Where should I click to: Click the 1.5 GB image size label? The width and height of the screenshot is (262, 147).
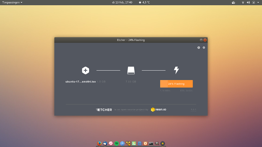click(x=101, y=82)
